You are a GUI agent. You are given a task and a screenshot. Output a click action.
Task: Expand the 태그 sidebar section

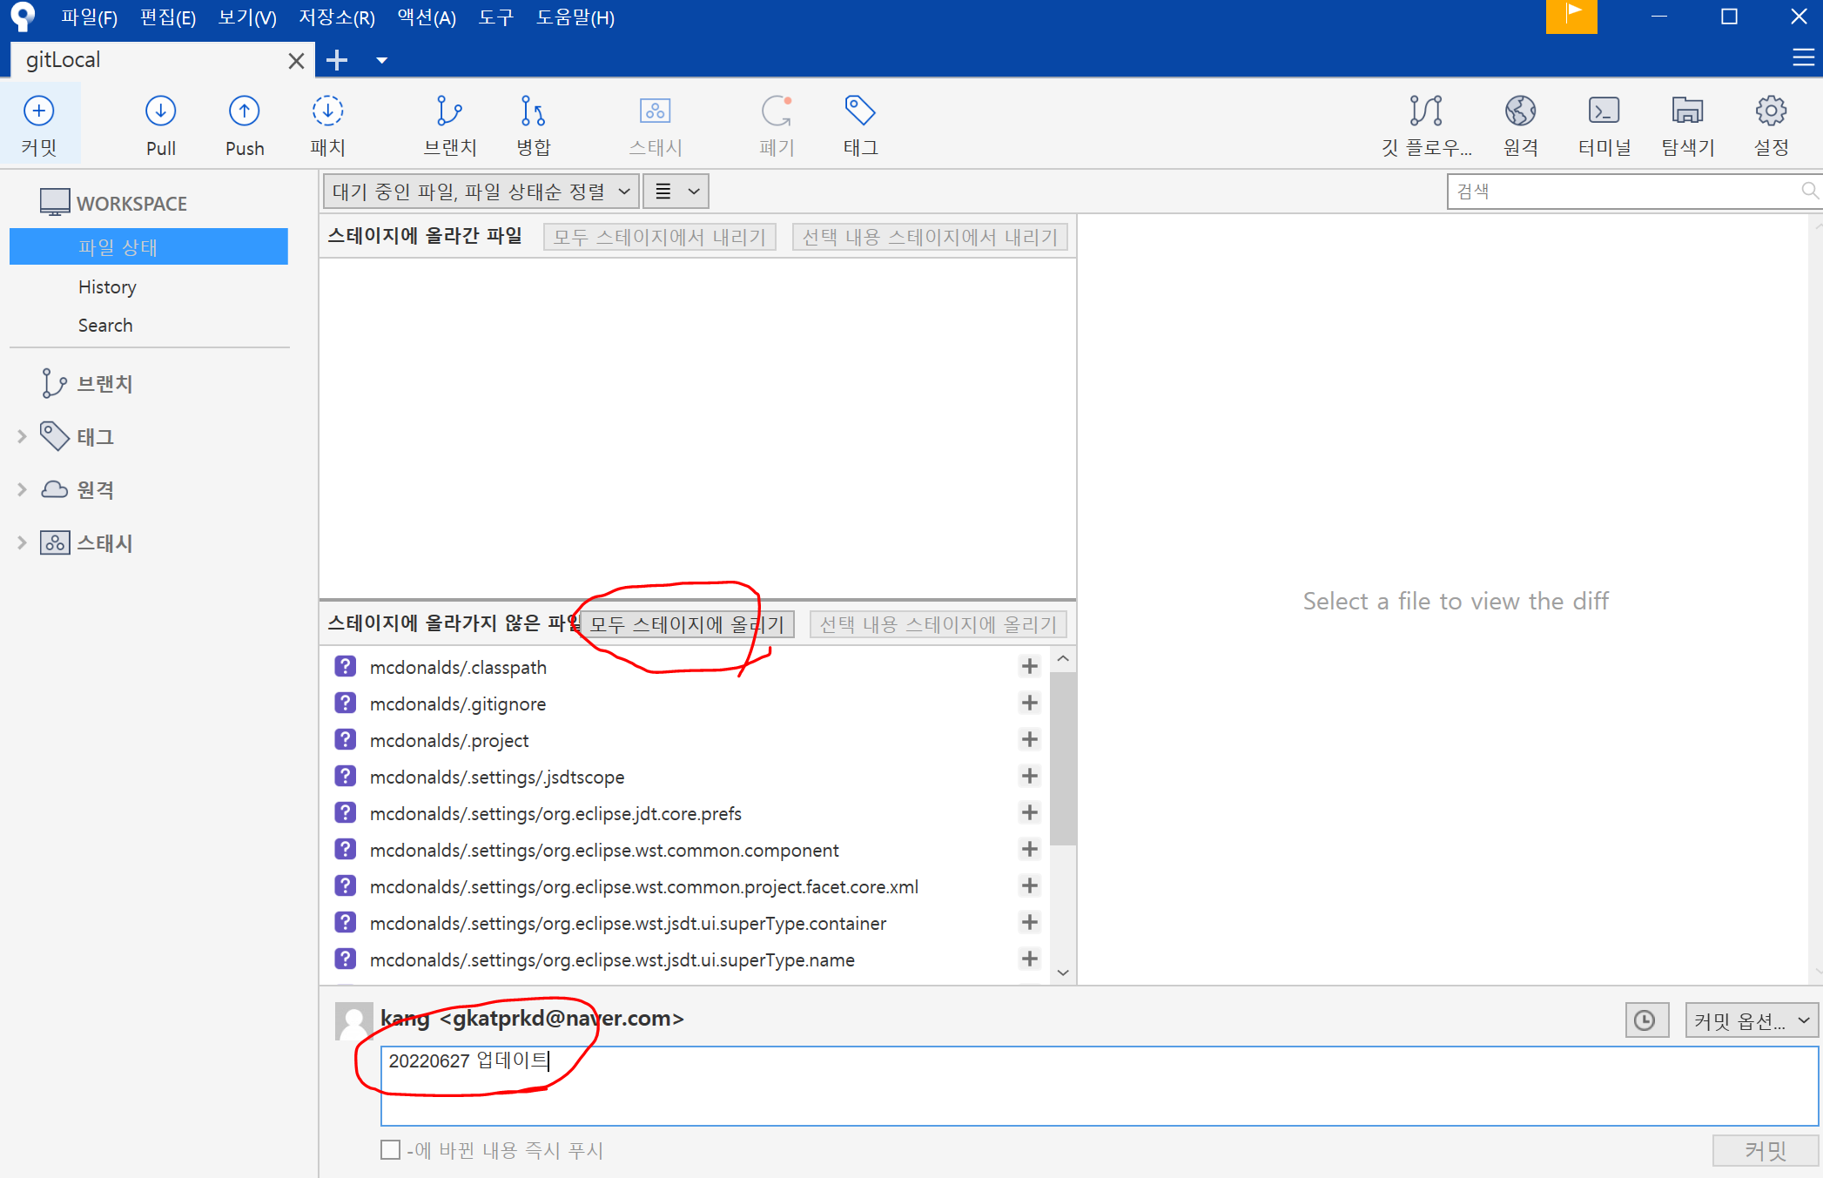click(22, 437)
